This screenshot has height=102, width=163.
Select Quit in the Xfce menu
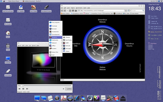56,55
